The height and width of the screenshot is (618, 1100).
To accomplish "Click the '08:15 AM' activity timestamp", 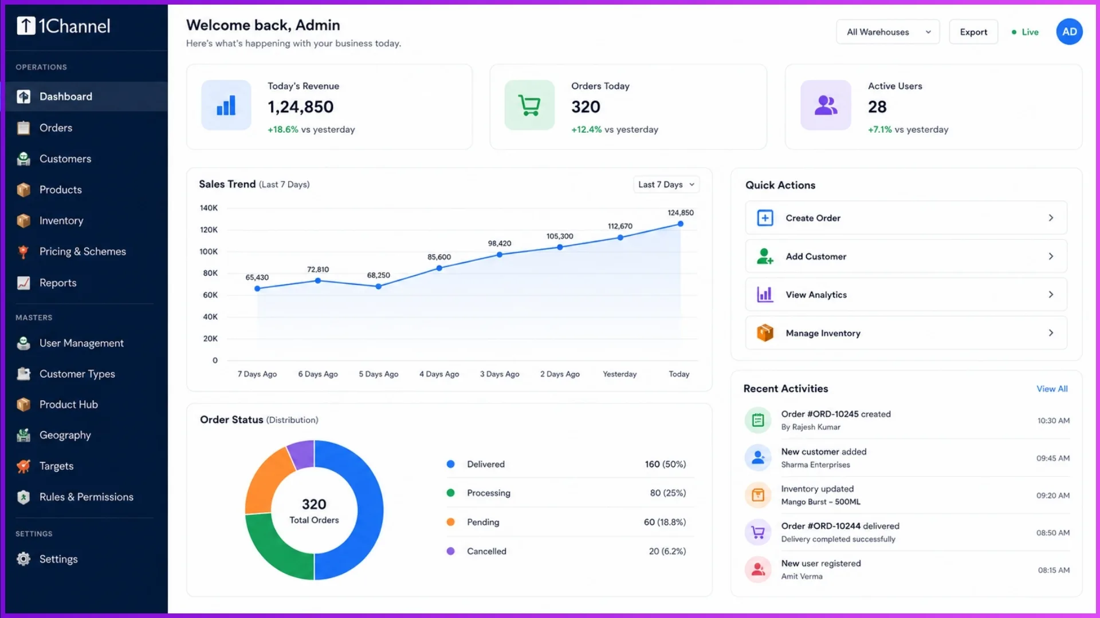I will [x=1054, y=570].
